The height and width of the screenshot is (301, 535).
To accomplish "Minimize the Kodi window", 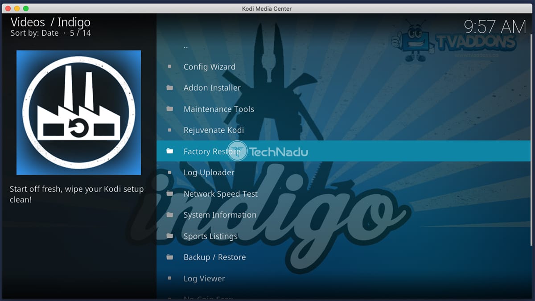I will coord(17,8).
